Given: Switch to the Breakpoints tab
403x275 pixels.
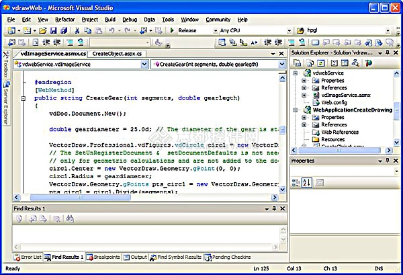Looking at the screenshot, I should (103, 257).
